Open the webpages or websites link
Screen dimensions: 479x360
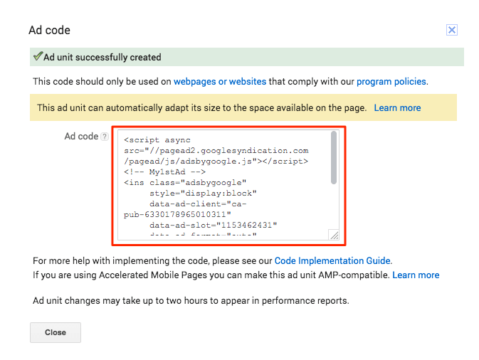click(x=220, y=82)
